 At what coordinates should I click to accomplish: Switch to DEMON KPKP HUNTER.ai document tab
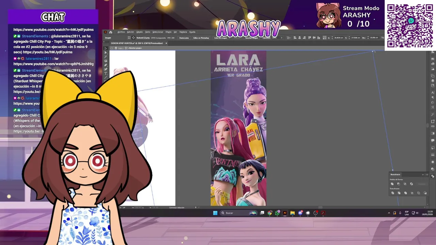[137, 43]
